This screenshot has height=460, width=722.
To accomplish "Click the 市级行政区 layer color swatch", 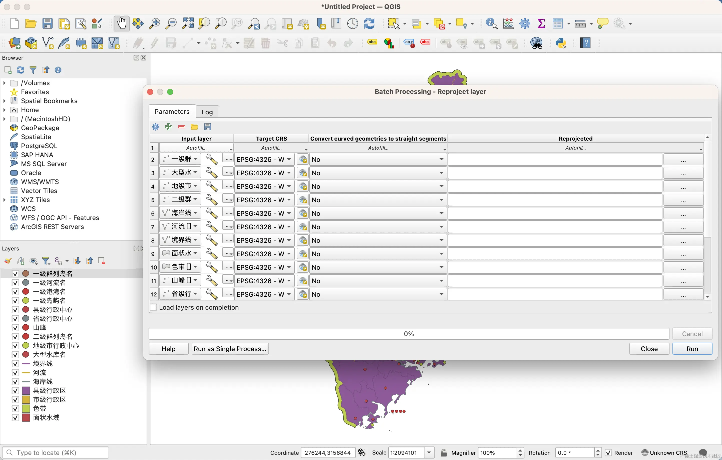I will tap(26, 400).
